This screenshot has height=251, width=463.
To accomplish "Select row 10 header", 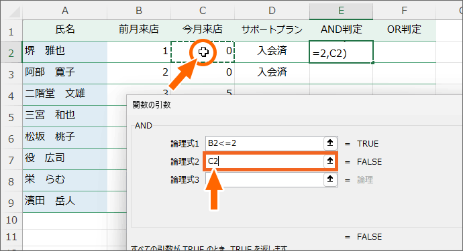I will point(11,220).
